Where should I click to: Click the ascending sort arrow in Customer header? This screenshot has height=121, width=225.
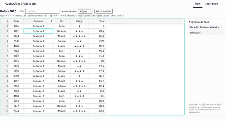[x=51, y=21]
